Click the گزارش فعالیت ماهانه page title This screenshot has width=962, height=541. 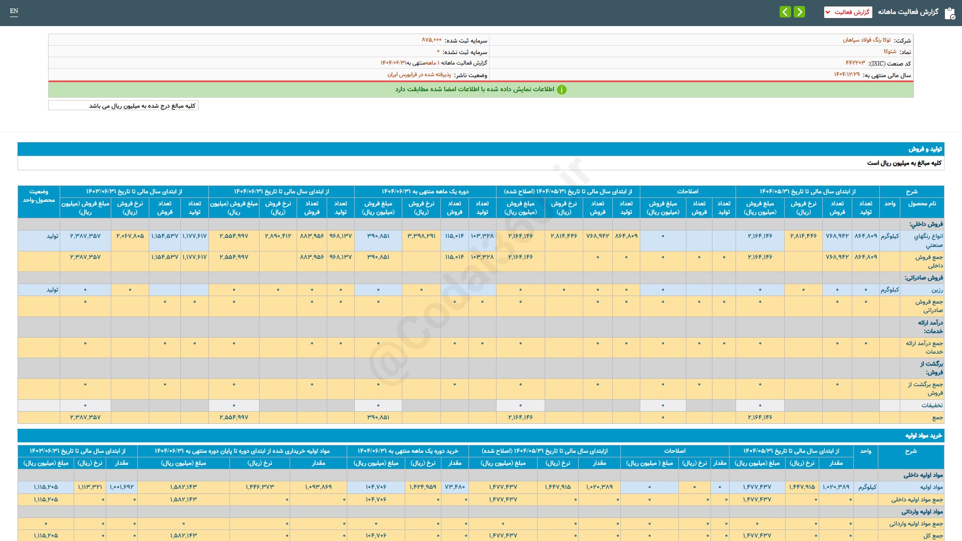(907, 12)
